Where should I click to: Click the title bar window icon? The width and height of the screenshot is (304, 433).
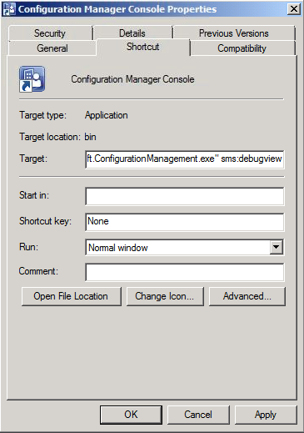9,9
